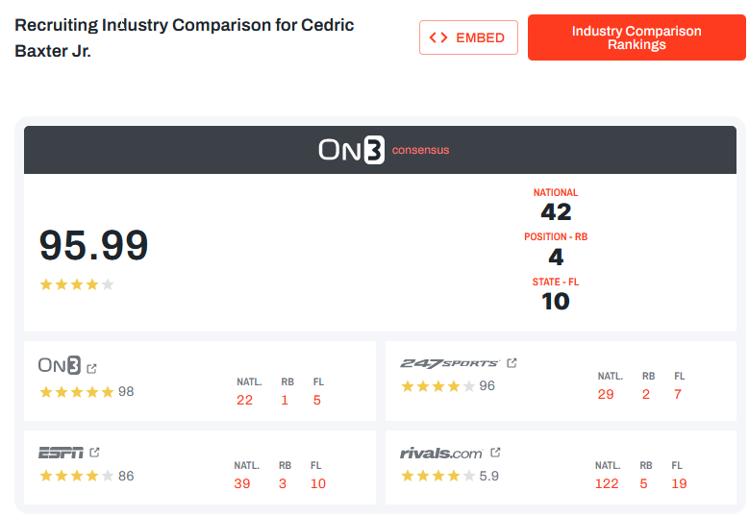The height and width of the screenshot is (516, 749).
Task: Click On3 national rank 22
Action: tap(245, 400)
